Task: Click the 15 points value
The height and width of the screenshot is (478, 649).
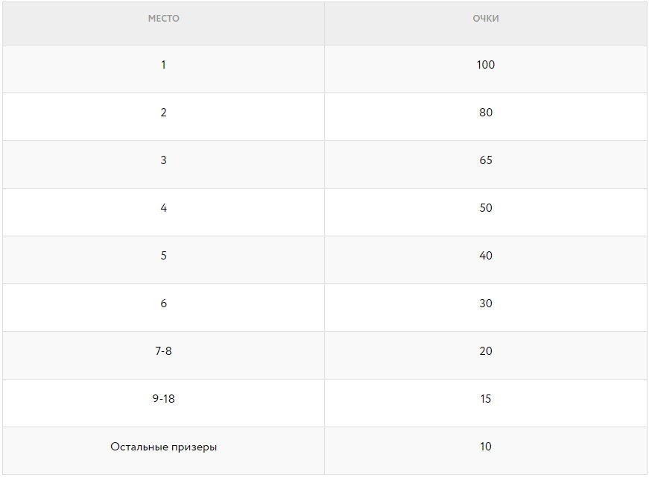Action: 486,399
